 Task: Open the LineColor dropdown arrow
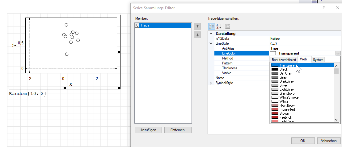coord(338,53)
